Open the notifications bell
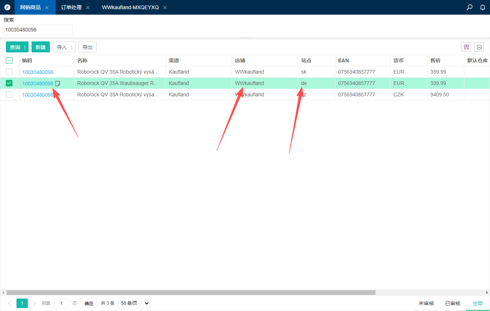Image resolution: width=490 pixels, height=311 pixels. coord(483,7)
